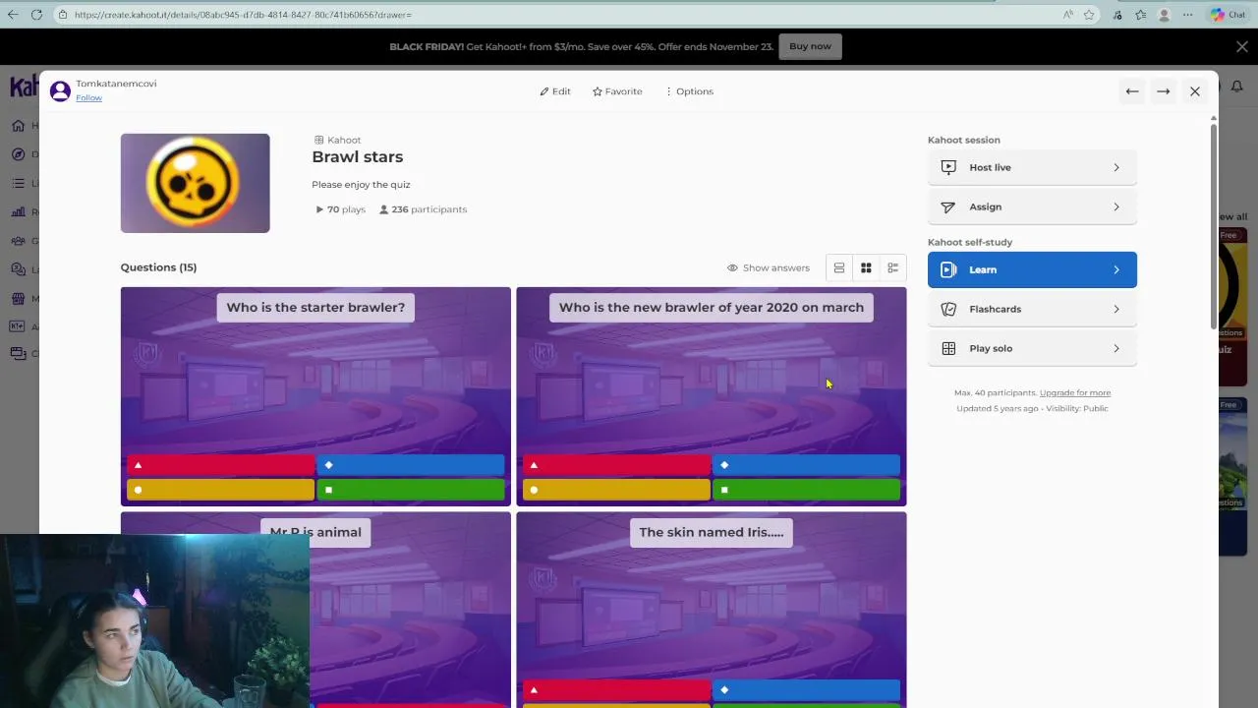The width and height of the screenshot is (1258, 708).
Task: Expand the Play solo chevron
Action: (x=1116, y=348)
